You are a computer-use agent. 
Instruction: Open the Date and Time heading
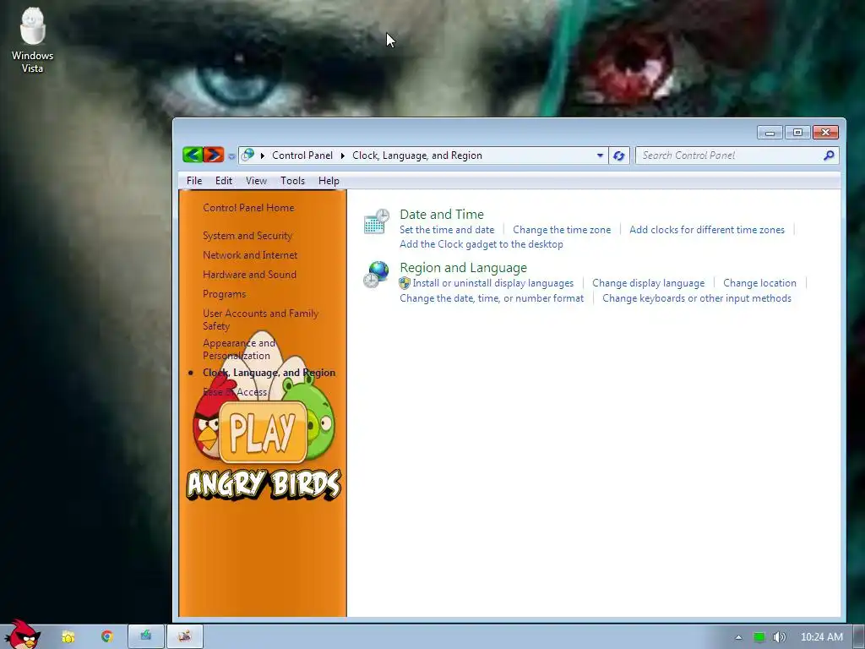[441, 214]
